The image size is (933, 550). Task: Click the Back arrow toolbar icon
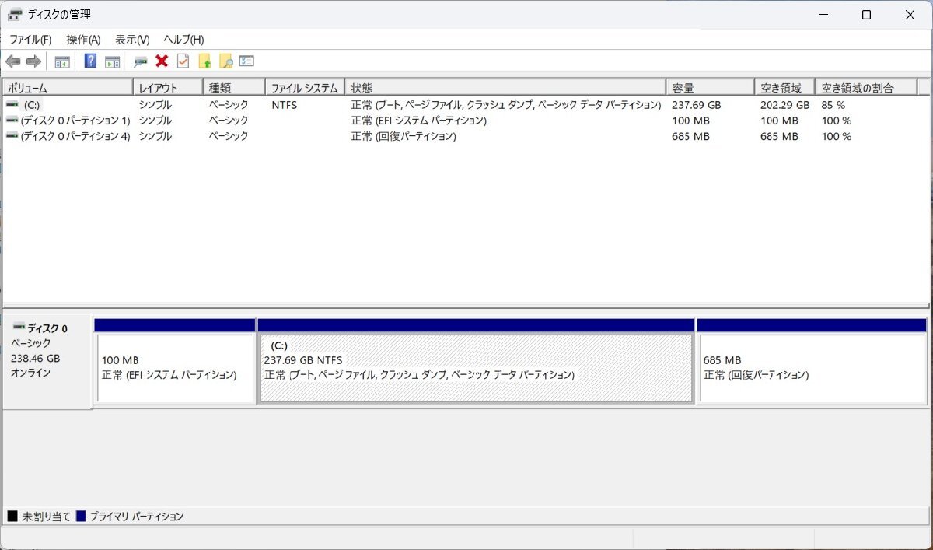[x=12, y=61]
